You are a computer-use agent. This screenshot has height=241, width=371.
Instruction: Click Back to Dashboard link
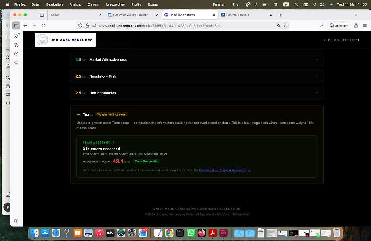(x=341, y=40)
